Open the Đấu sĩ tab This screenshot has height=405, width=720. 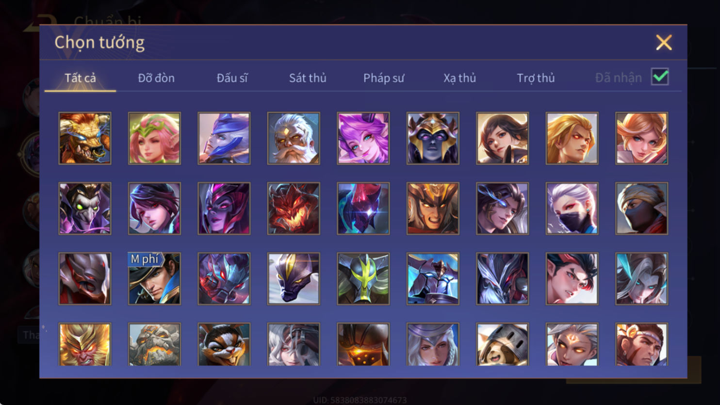pyautogui.click(x=232, y=78)
